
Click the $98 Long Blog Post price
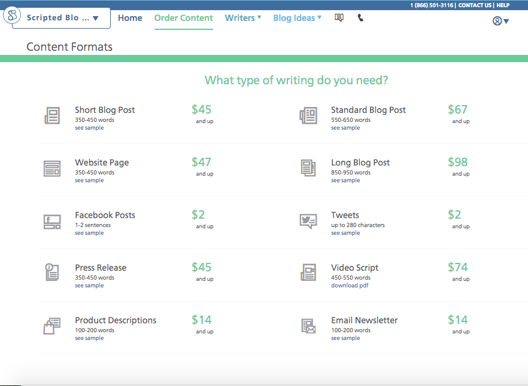[x=457, y=162]
